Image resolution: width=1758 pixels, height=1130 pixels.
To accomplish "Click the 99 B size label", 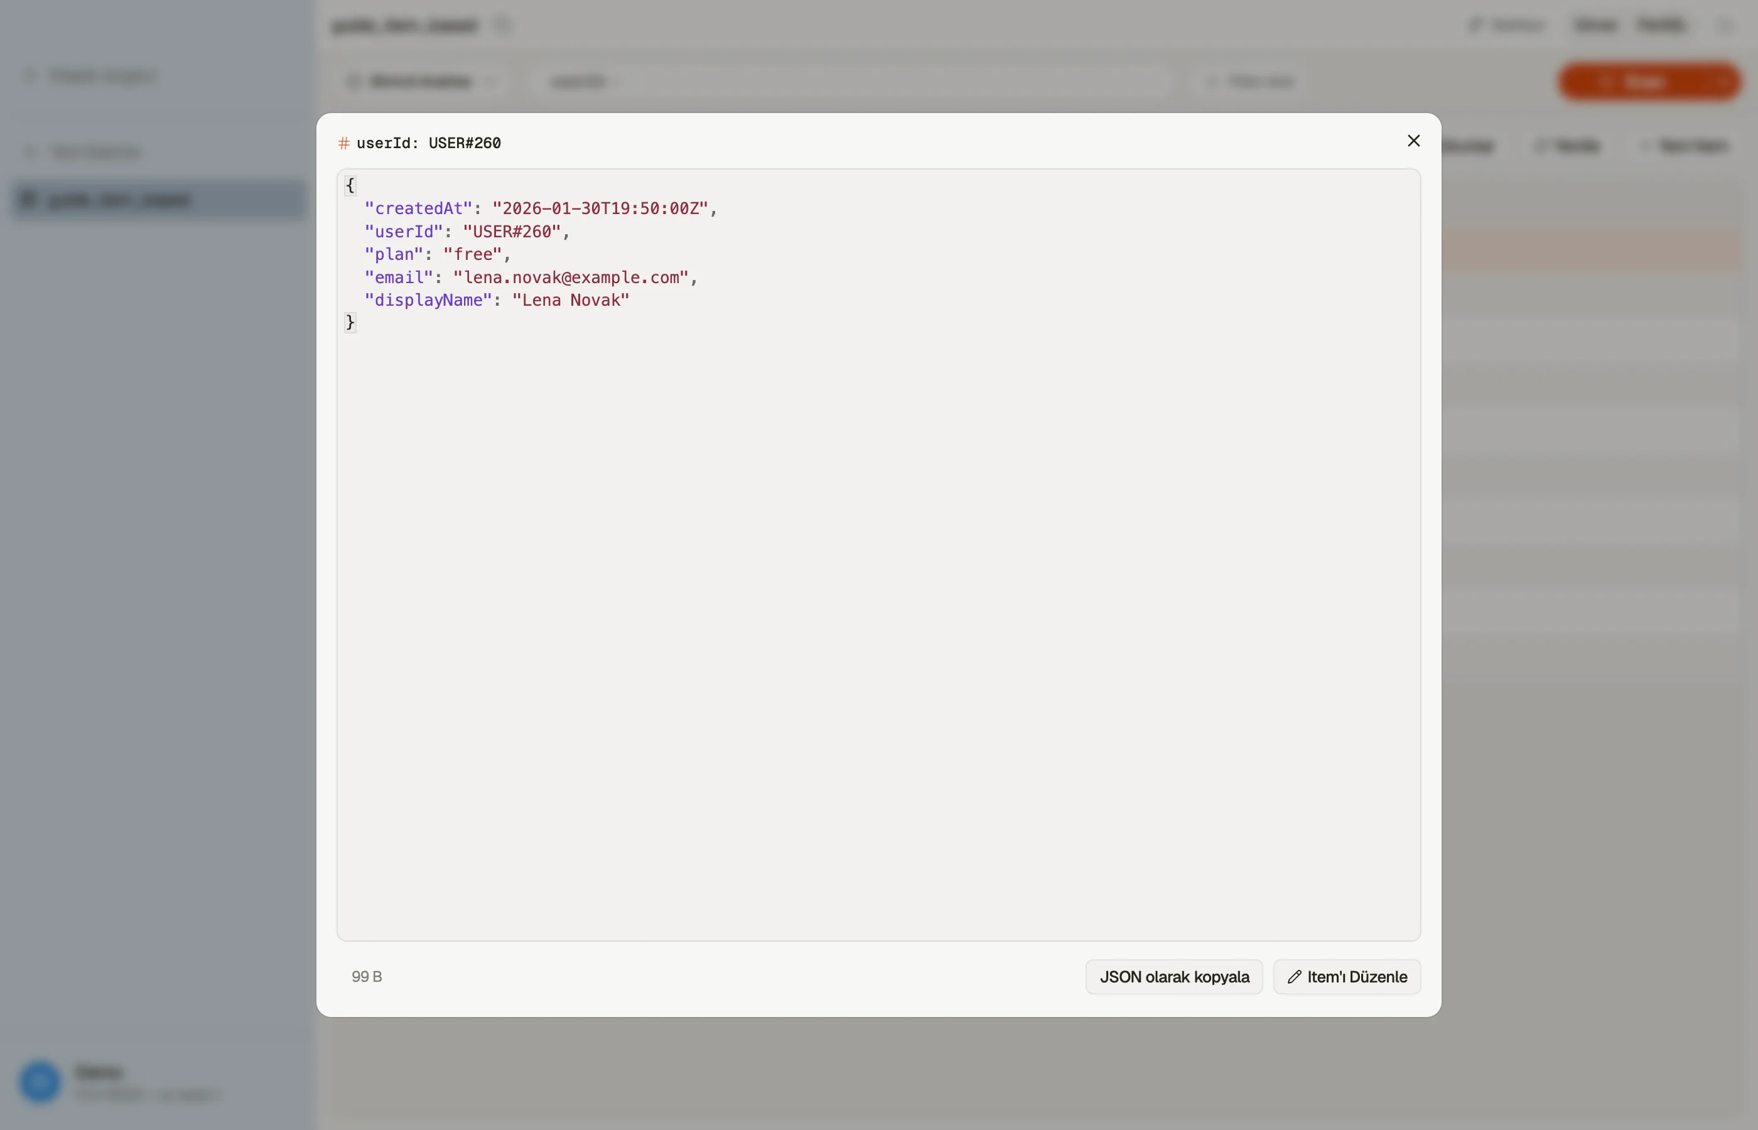I will coord(366,977).
